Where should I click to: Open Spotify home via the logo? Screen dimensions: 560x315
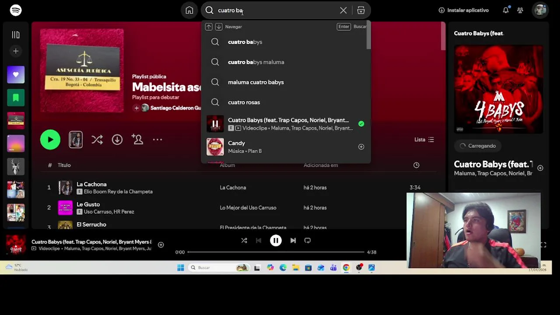coord(16,10)
